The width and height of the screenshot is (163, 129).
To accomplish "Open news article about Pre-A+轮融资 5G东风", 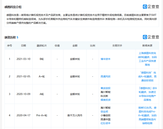I will pyautogui.click(x=147, y=116).
